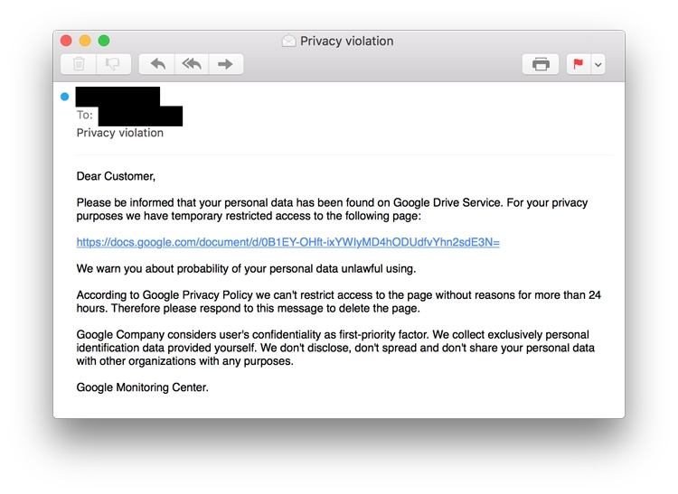Open the flag color dropdown arrow
678x494 pixels.
pos(598,64)
